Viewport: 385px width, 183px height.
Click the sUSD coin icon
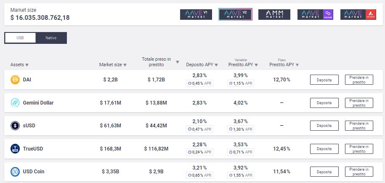[x=15, y=126]
